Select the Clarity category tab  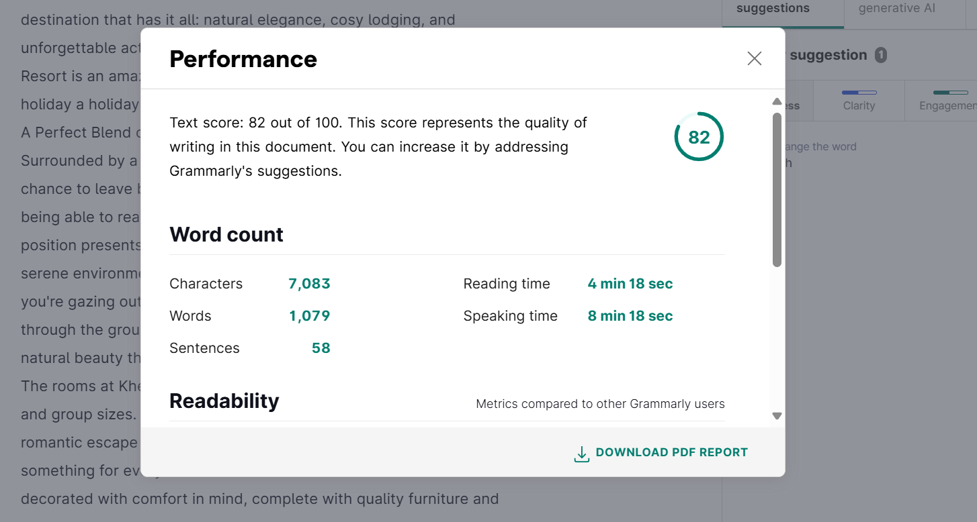click(x=859, y=101)
